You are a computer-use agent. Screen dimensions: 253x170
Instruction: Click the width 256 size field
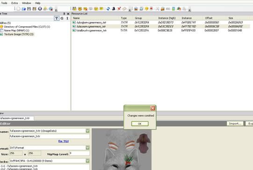tap(16, 153)
